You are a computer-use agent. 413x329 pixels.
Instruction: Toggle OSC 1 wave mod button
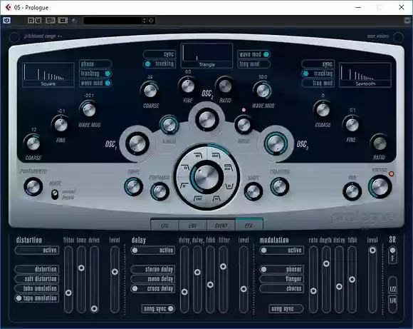[x=95, y=83]
